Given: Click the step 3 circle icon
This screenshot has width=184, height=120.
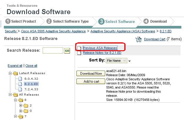Looking at the screenshot, I should (x=101, y=21).
